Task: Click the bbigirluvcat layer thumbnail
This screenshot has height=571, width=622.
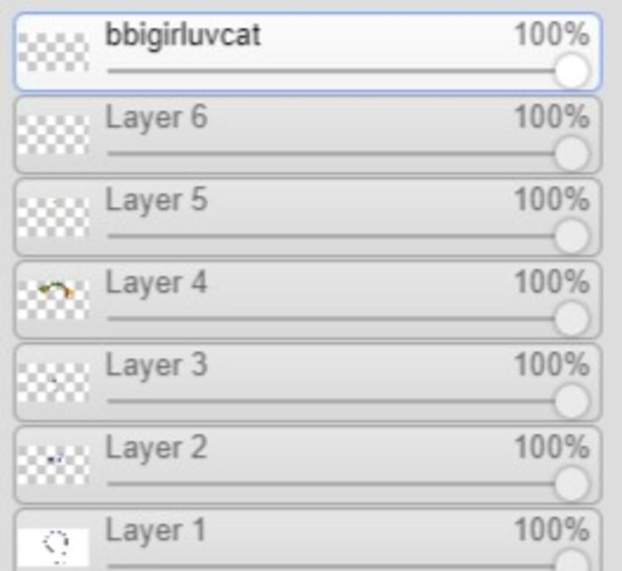Action: tap(53, 52)
